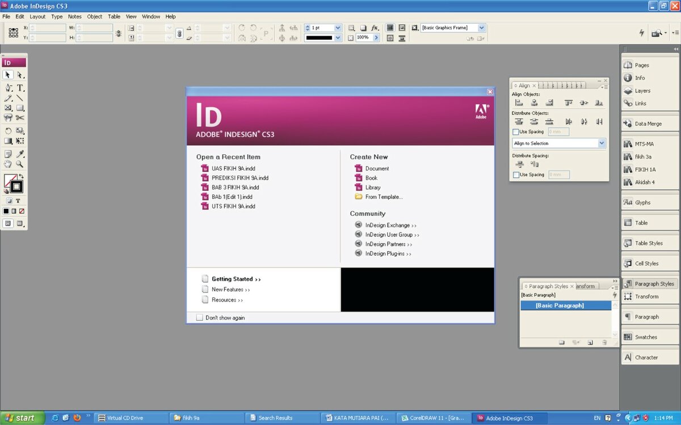Select the Direct Selection tool

coord(20,75)
